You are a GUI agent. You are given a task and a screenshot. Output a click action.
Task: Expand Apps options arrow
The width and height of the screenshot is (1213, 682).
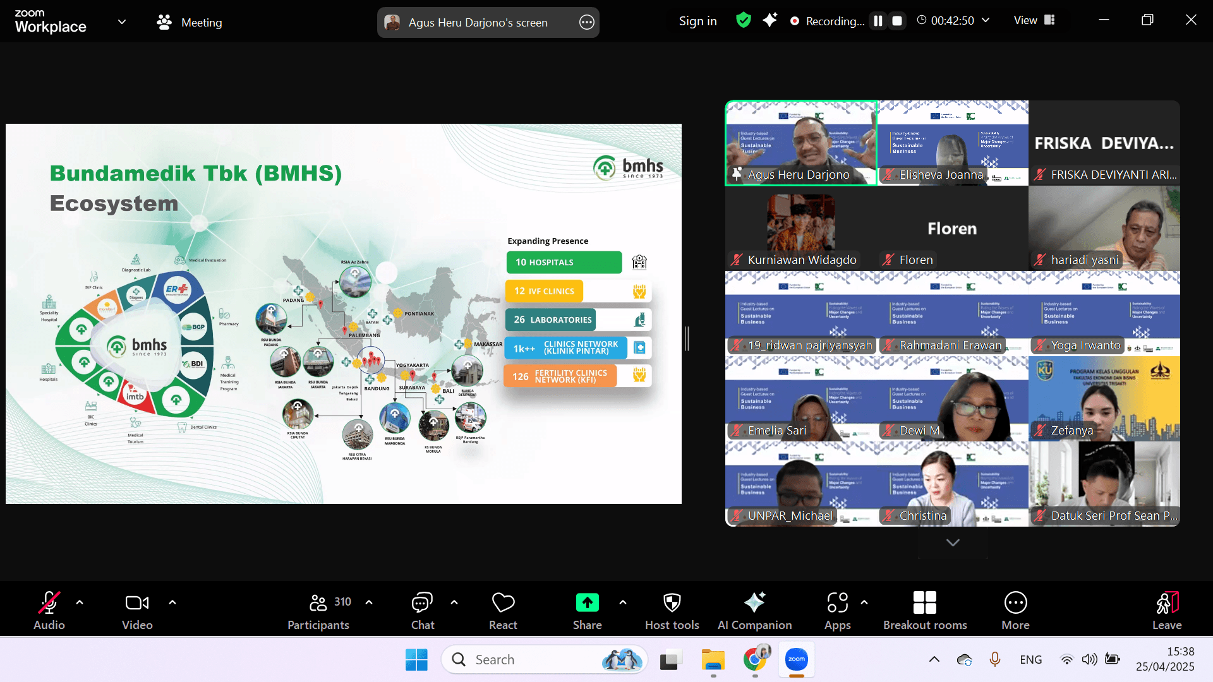(864, 602)
